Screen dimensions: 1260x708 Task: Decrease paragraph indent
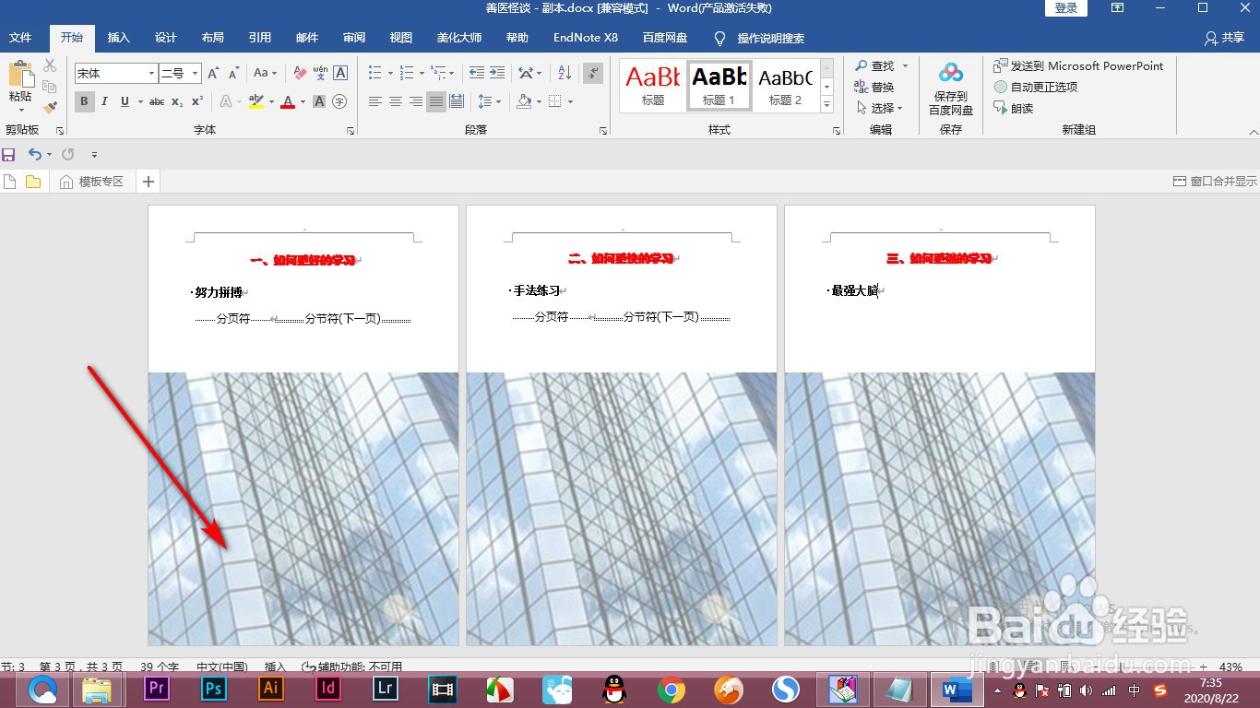[477, 73]
